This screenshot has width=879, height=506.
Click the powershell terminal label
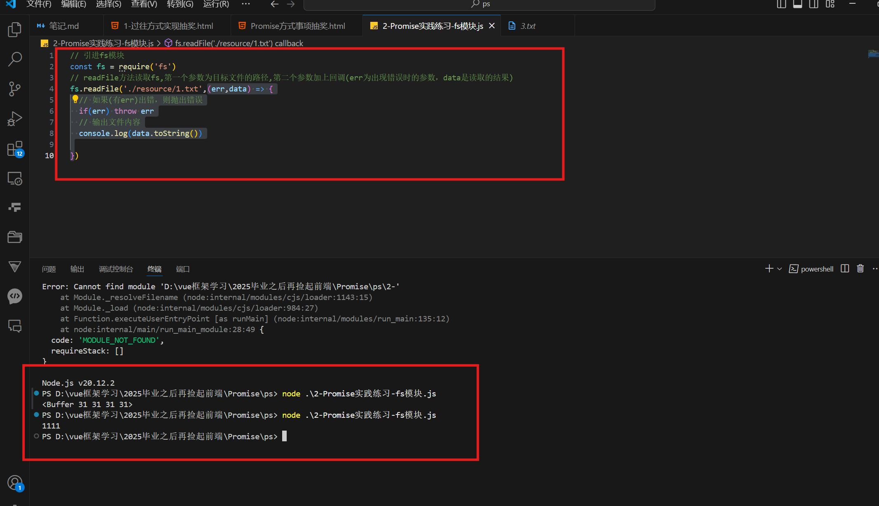(817, 269)
